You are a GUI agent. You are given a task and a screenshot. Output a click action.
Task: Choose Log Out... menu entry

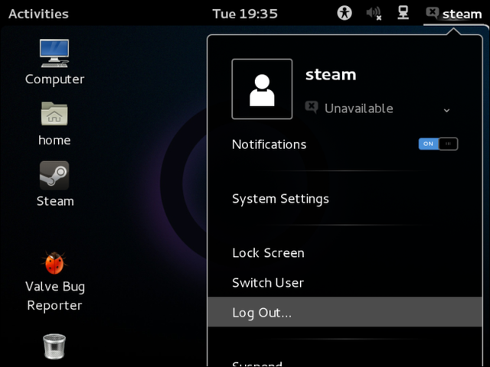345,312
